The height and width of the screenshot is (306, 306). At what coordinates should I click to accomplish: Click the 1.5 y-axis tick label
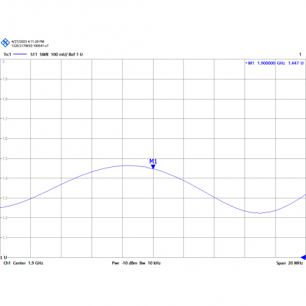point(5,158)
